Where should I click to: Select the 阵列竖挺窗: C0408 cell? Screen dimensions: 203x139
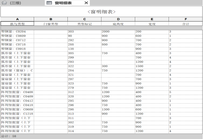17,92
